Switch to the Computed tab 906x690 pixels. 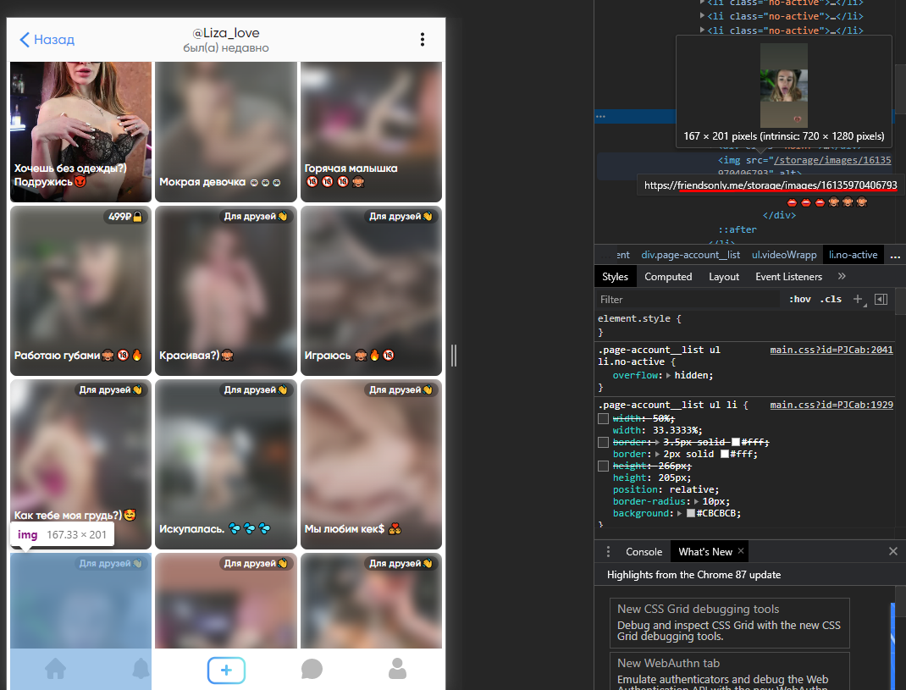(668, 277)
